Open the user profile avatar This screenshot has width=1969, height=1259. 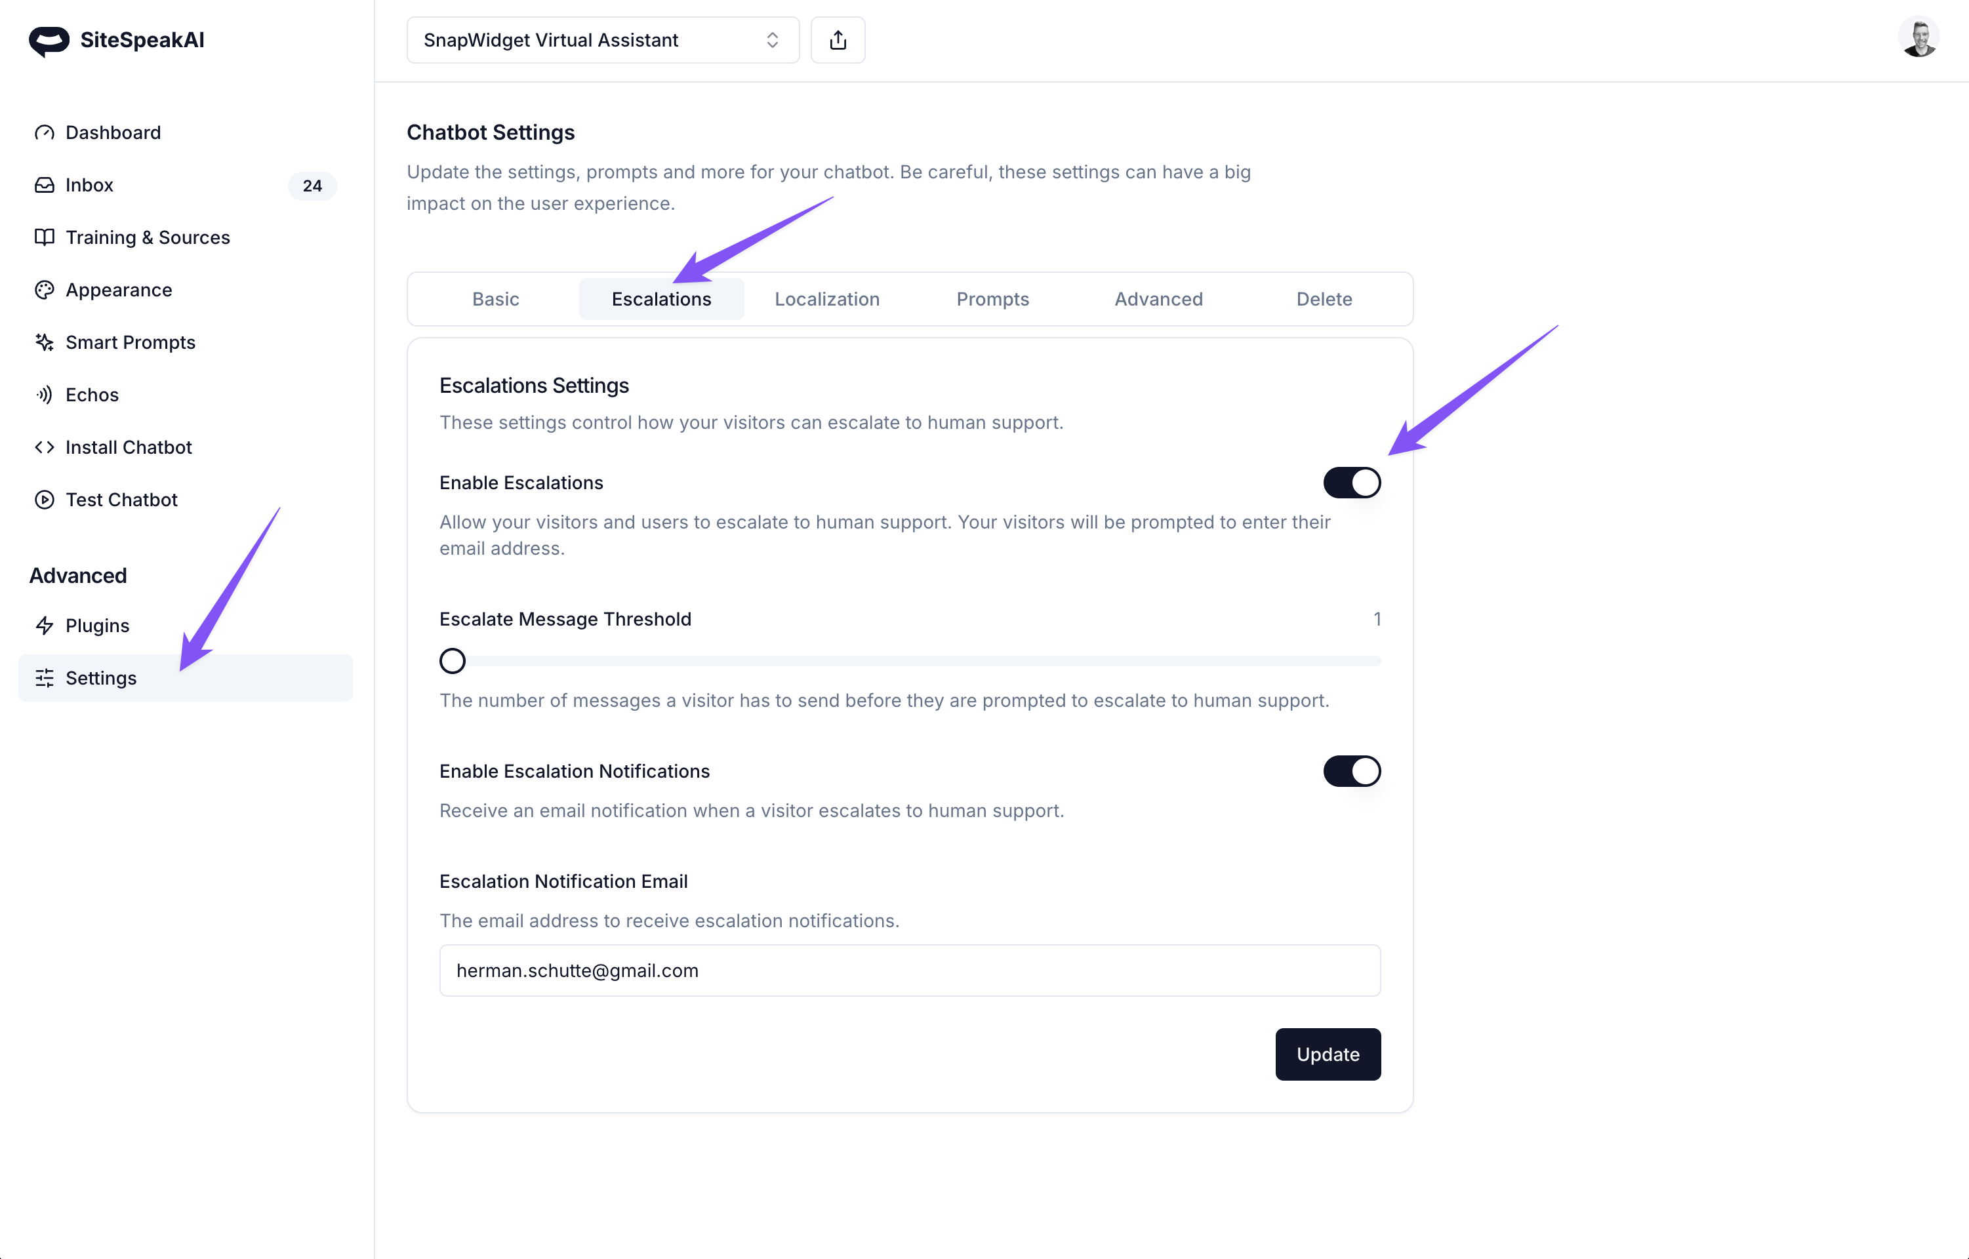[x=1917, y=39]
